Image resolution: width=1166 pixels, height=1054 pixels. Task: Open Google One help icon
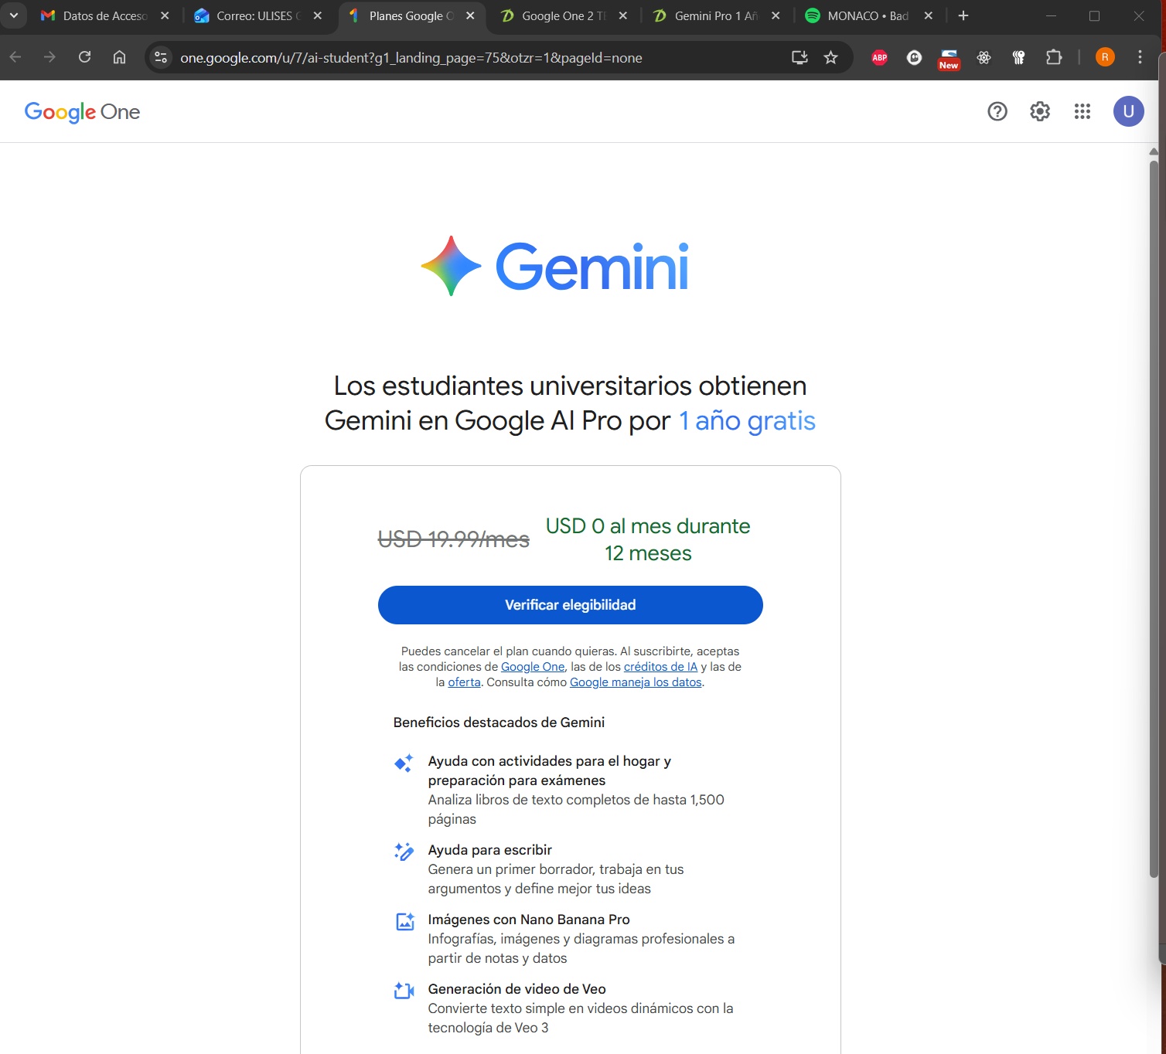coord(997,112)
